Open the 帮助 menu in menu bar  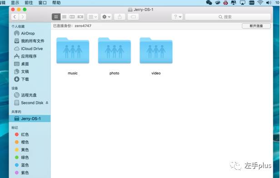(56, 3)
